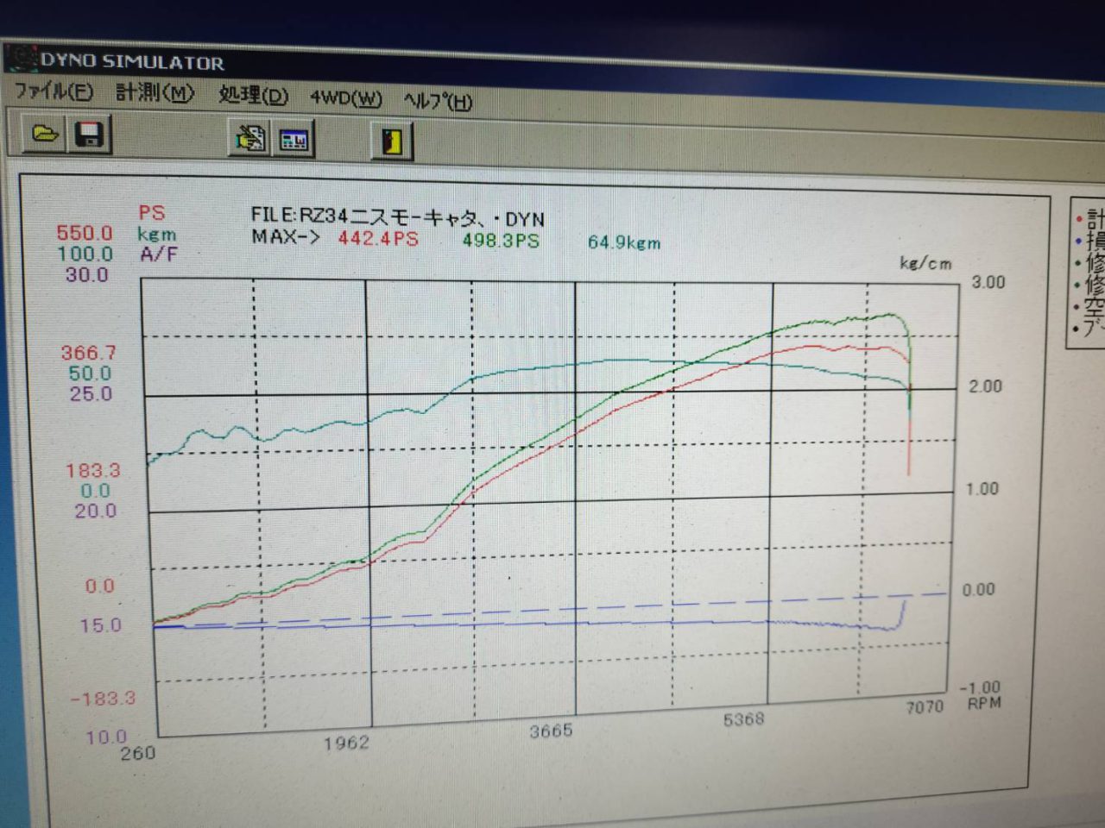The width and height of the screenshot is (1105, 828).
Task: Click the hand-writing data entry toolbar icon
Action: click(250, 138)
